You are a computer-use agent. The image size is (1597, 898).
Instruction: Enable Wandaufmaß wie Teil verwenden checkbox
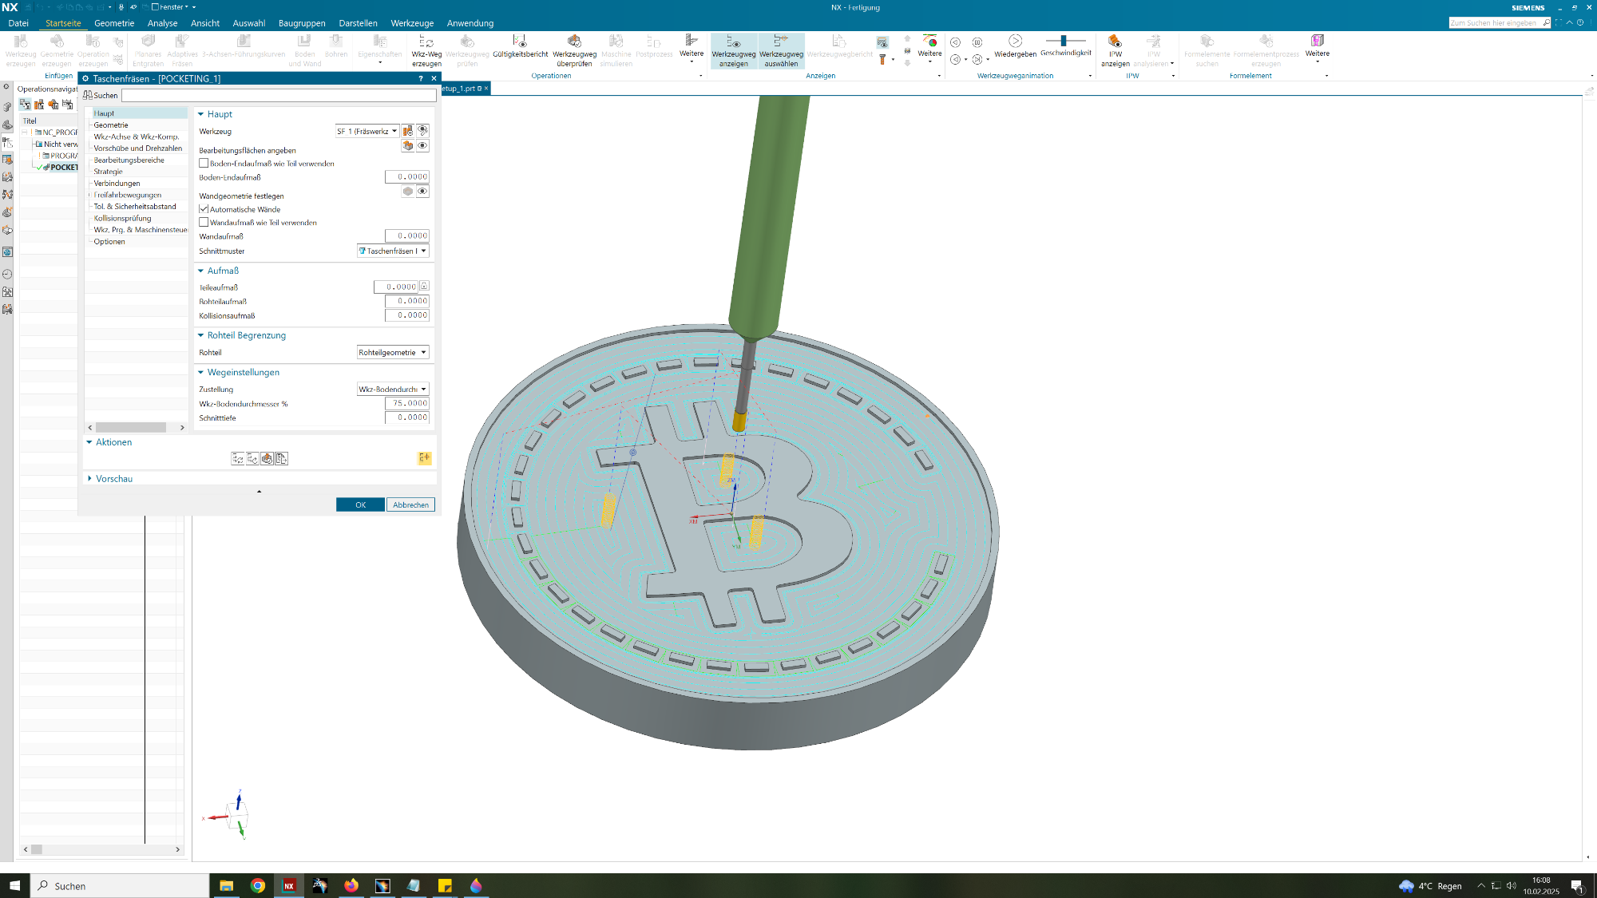pos(204,222)
